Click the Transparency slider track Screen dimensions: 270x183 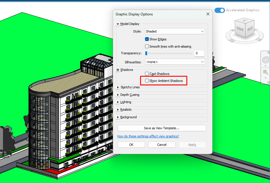point(170,53)
